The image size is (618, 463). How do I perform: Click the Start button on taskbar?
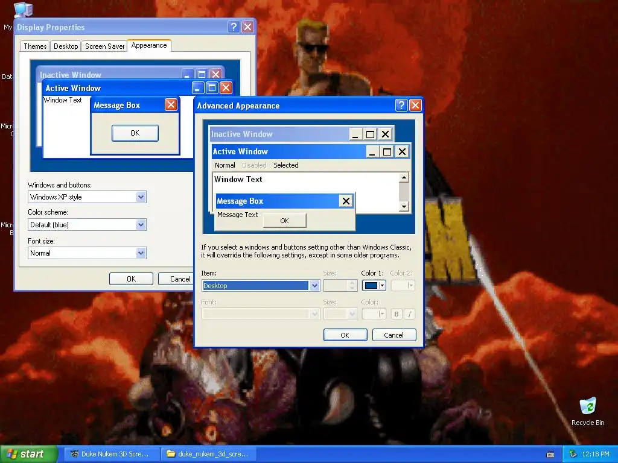click(28, 455)
